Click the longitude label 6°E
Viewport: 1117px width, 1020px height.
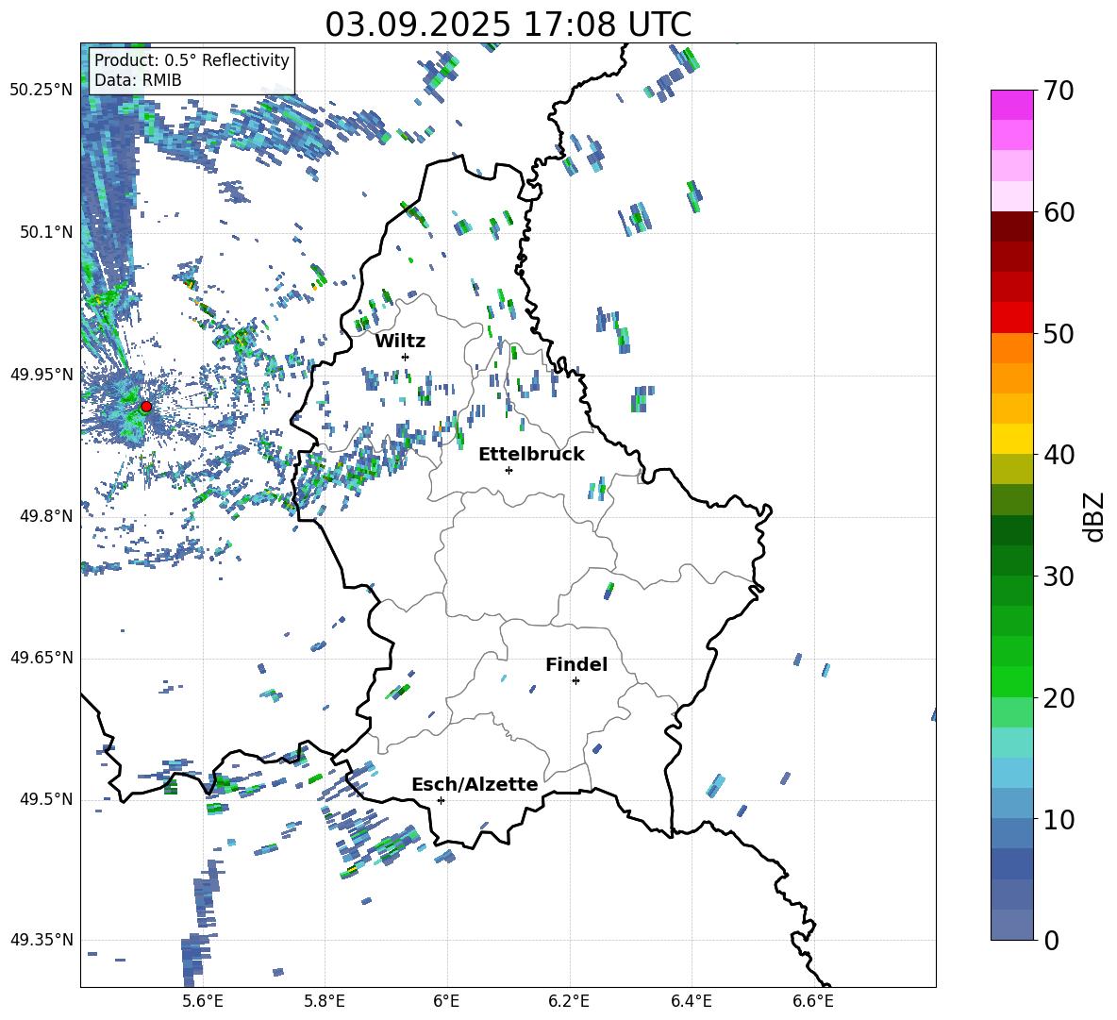[x=446, y=1001]
